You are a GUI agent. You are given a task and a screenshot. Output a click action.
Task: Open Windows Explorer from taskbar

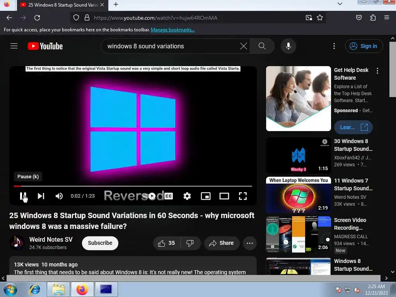(58, 289)
